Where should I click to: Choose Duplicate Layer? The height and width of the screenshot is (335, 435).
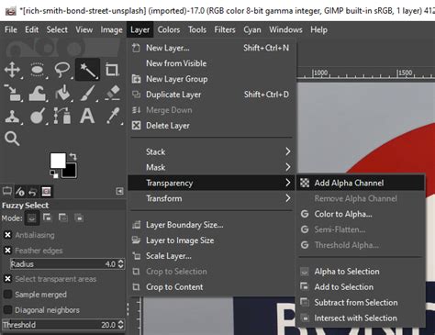click(x=211, y=95)
